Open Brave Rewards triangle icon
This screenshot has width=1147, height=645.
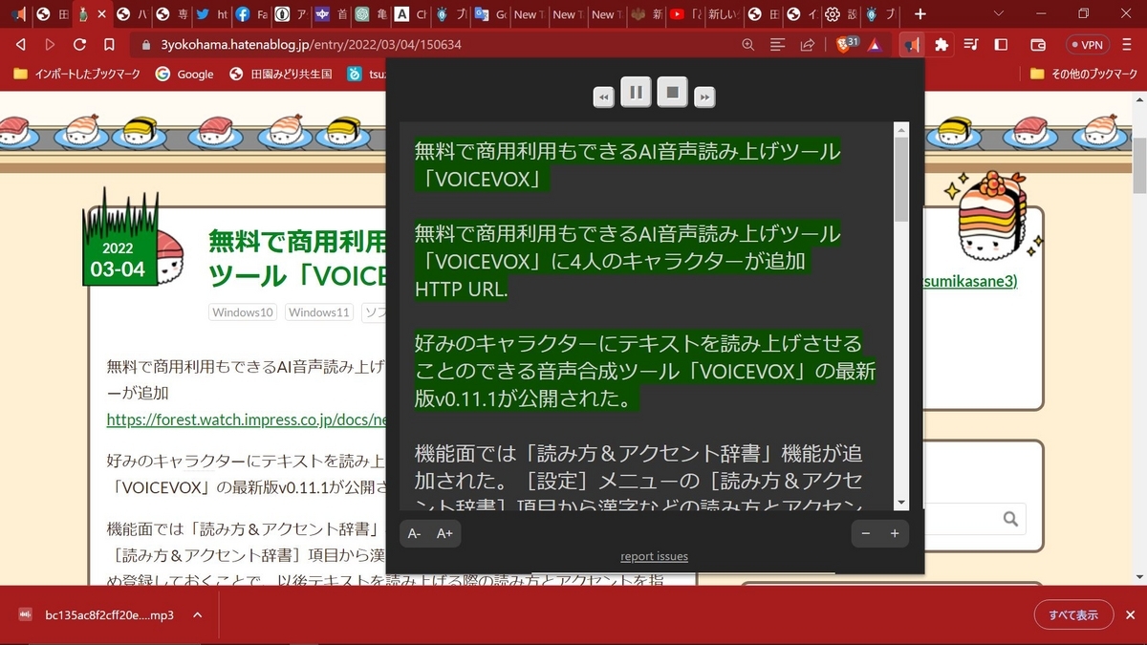(x=874, y=44)
